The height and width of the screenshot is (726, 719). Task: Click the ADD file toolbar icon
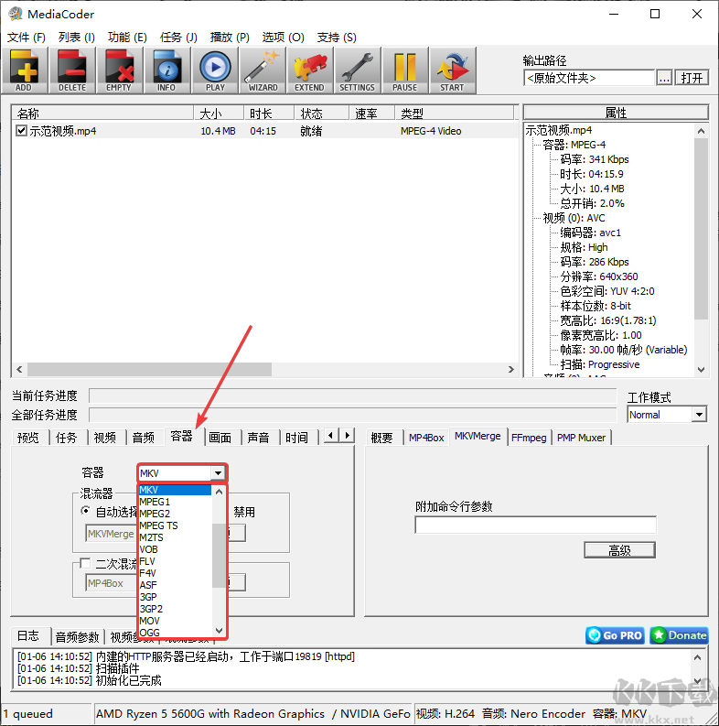coord(25,70)
